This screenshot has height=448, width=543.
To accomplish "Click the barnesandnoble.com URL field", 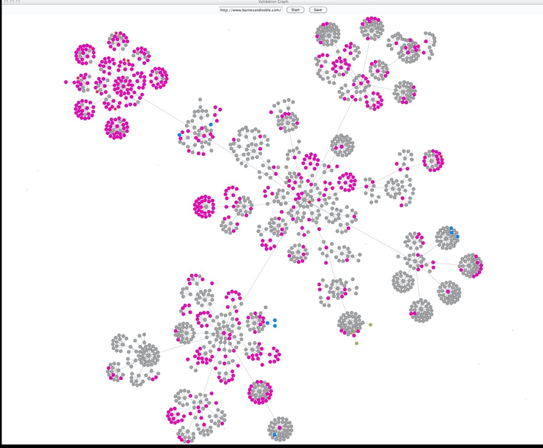I will click(251, 10).
